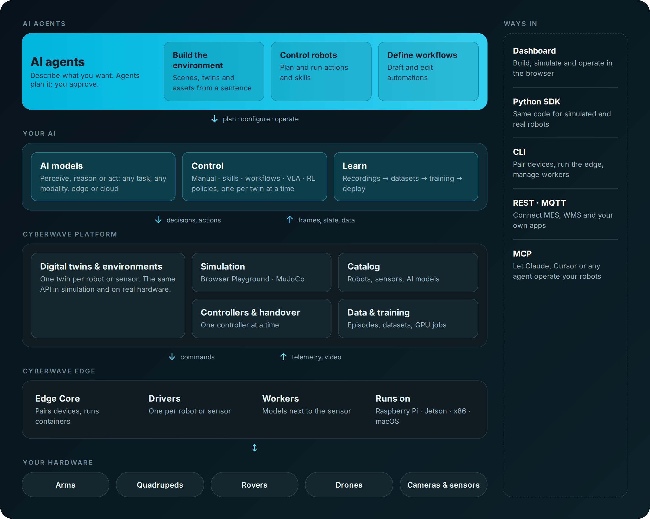650x519 pixels.
Task: Open the Simulation card
Action: (x=261, y=272)
